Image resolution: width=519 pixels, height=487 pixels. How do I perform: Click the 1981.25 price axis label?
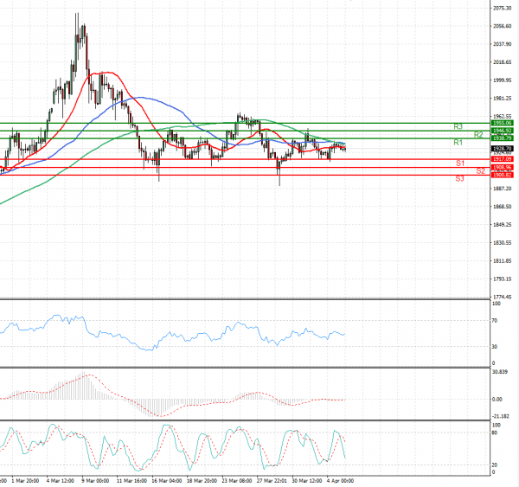[502, 99]
